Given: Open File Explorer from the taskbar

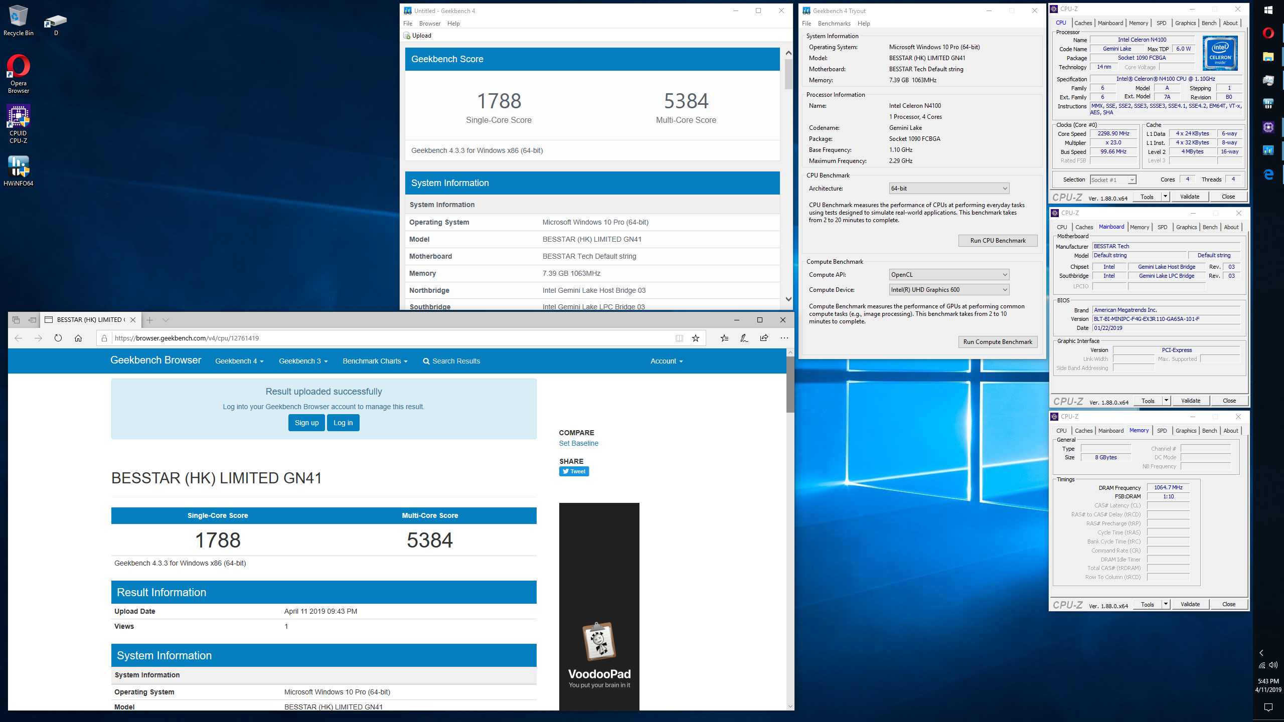Looking at the screenshot, I should [x=1268, y=57].
